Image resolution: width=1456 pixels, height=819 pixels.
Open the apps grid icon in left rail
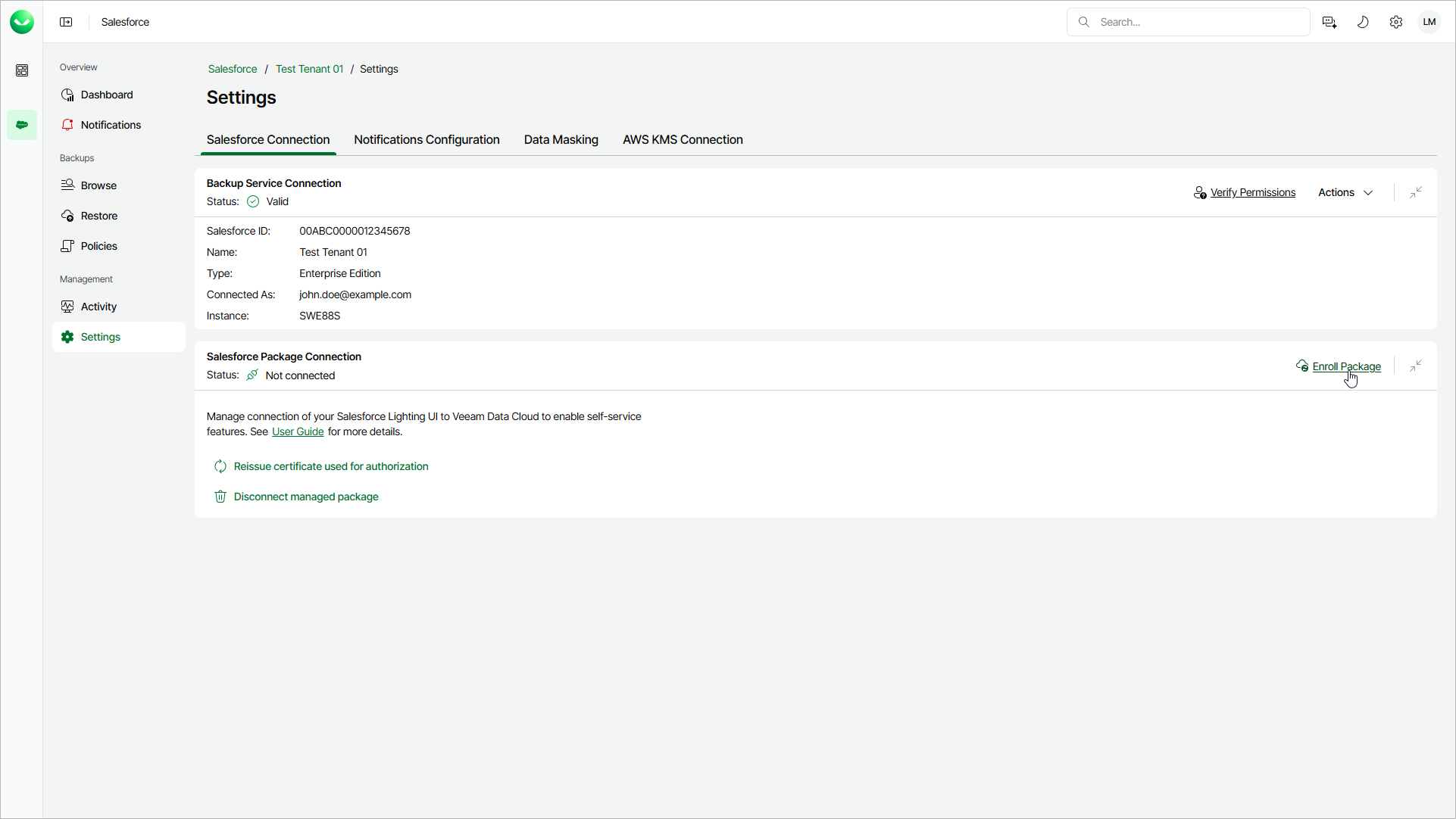(x=22, y=70)
